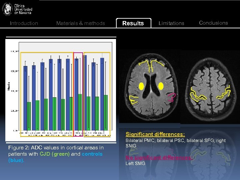Click the ADC bar chart figure
240x180 pixels.
(61, 90)
